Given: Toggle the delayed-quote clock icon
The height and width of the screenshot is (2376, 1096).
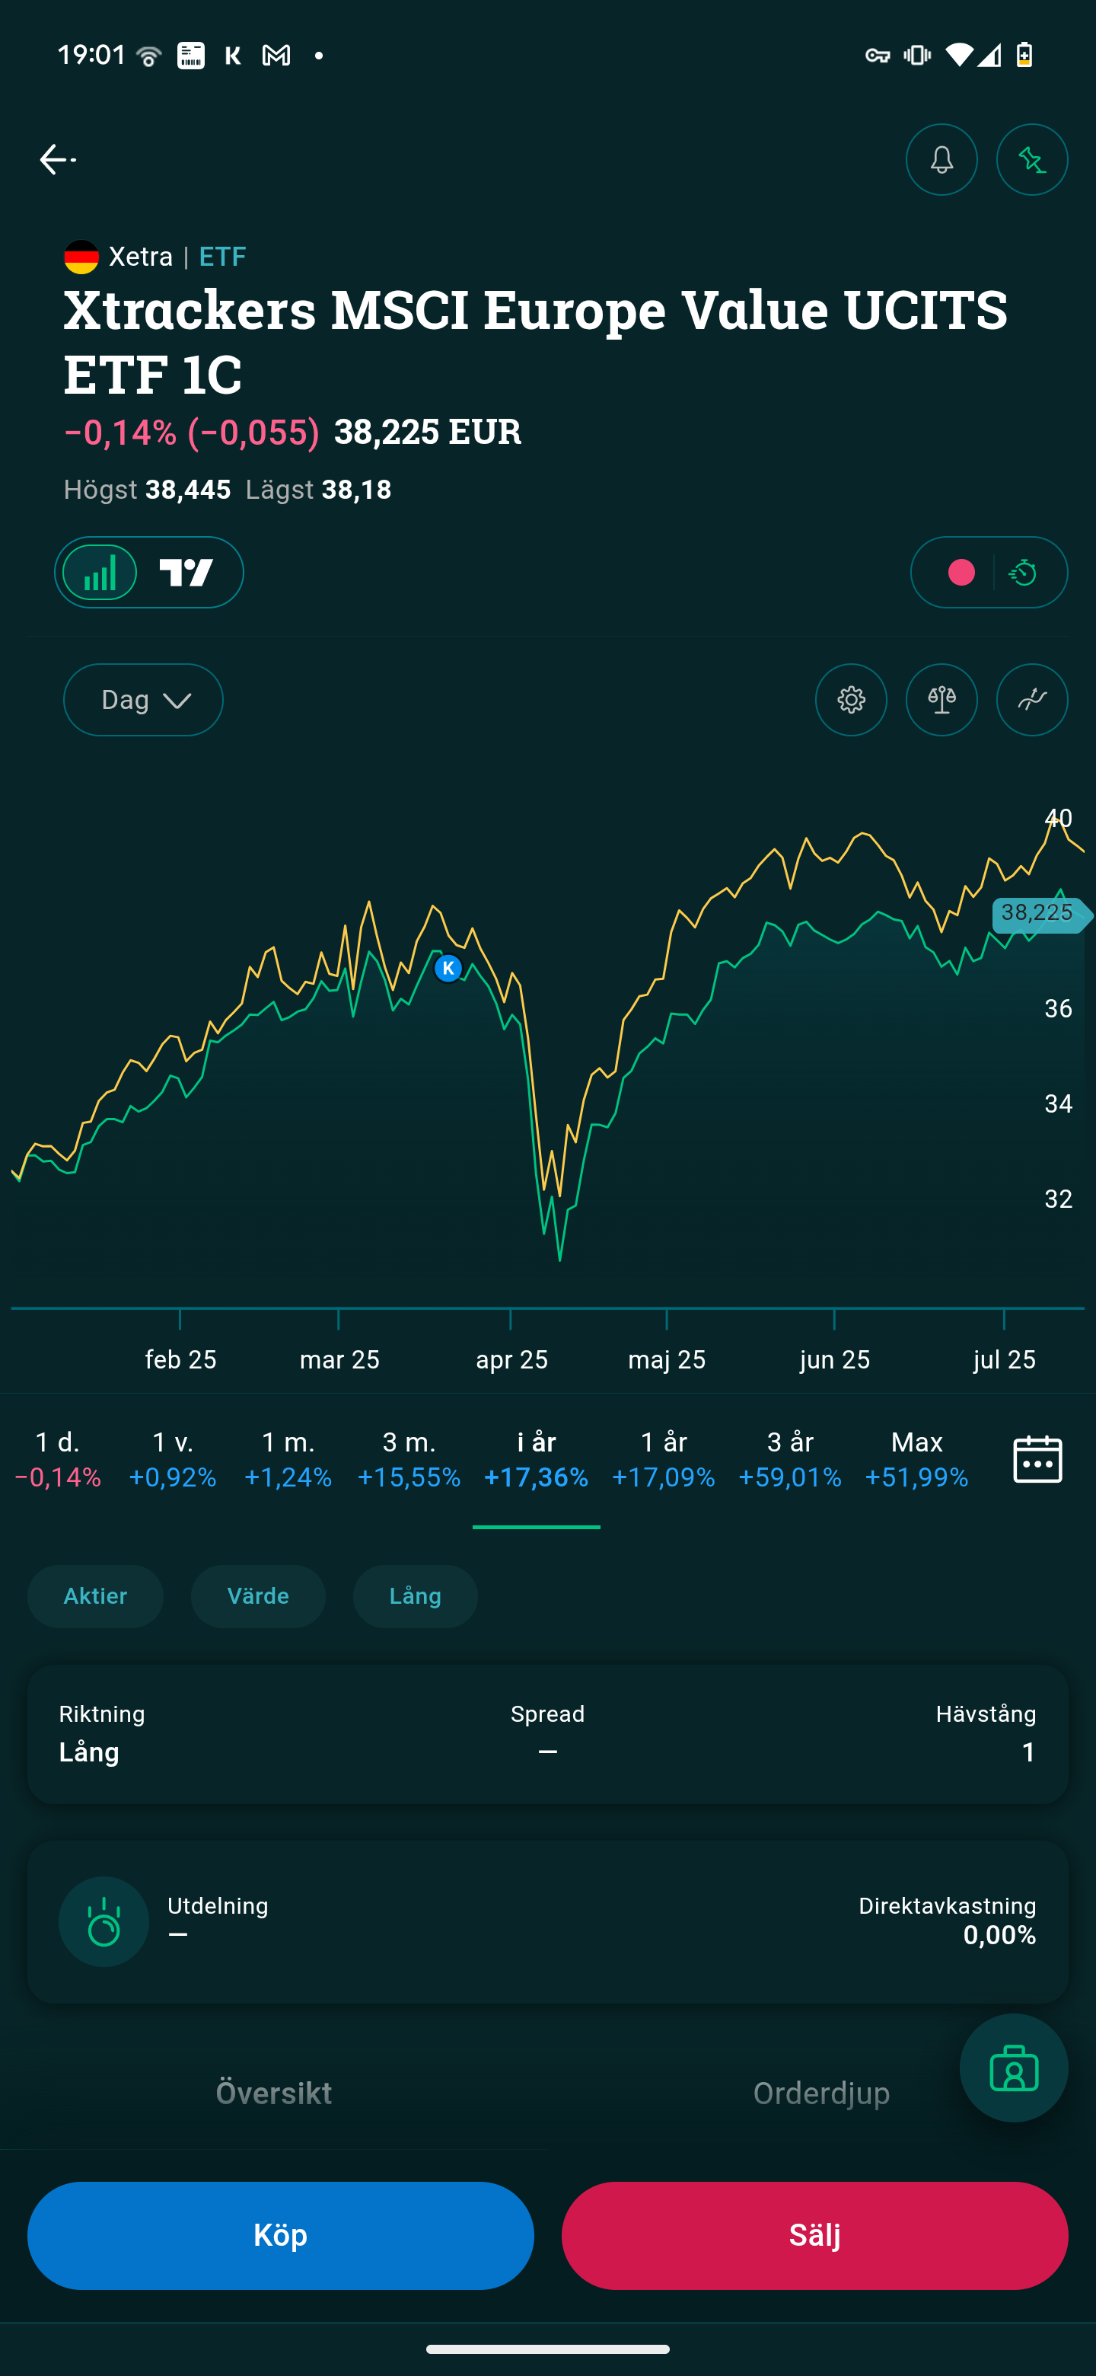Looking at the screenshot, I should pyautogui.click(x=1023, y=573).
